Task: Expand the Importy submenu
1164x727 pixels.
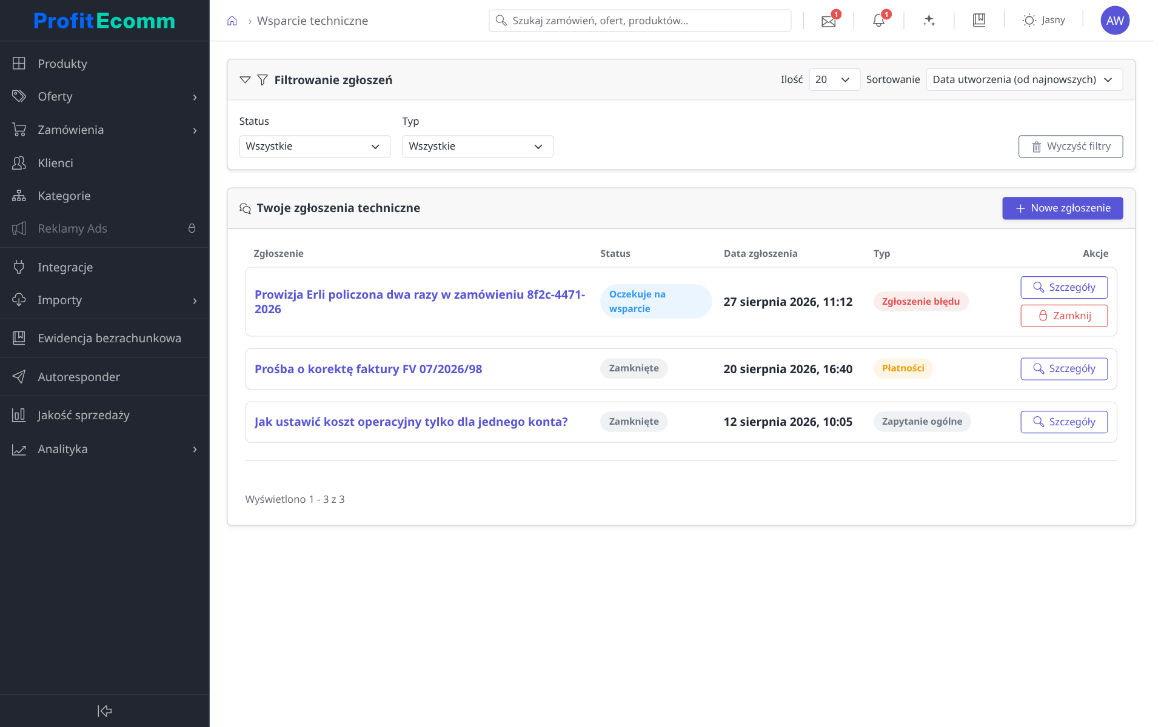Action: pyautogui.click(x=195, y=300)
